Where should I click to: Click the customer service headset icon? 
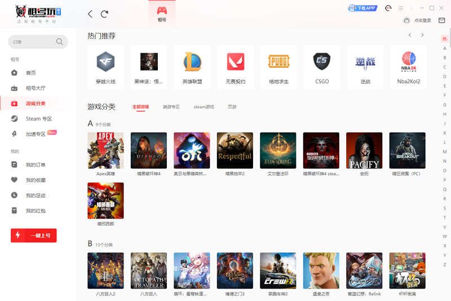click(x=388, y=8)
